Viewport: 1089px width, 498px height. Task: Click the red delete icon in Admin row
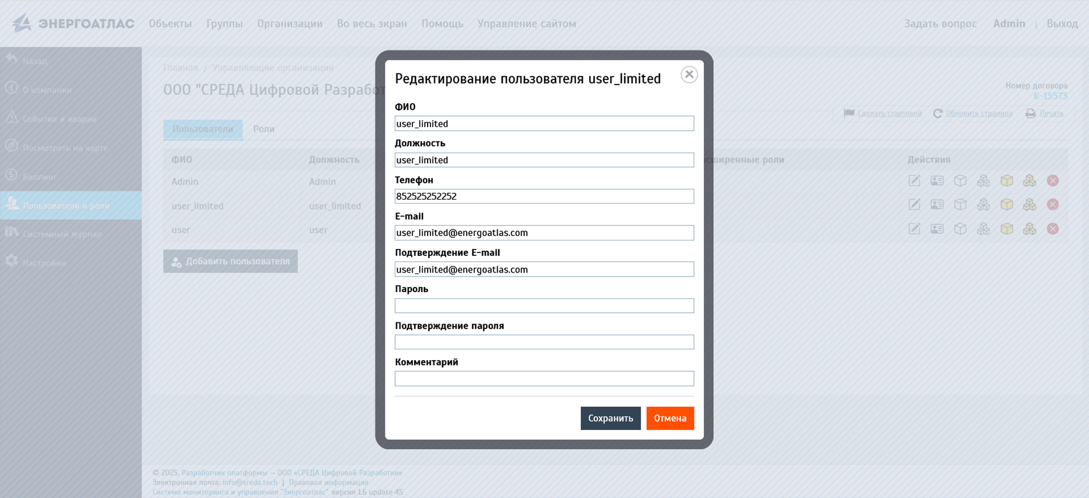tap(1053, 181)
